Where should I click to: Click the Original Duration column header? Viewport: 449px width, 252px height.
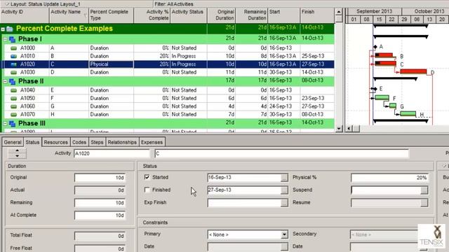(x=221, y=15)
